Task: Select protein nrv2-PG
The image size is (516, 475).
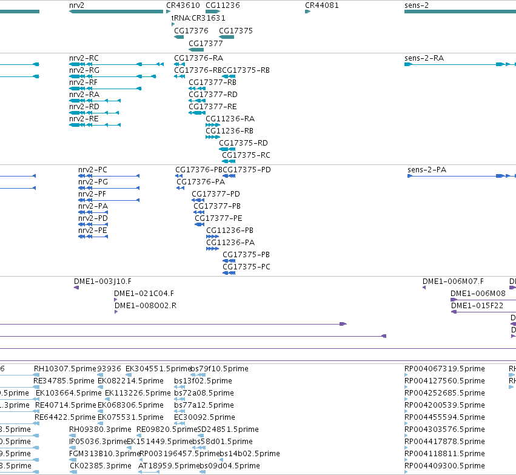Action: coord(93,182)
